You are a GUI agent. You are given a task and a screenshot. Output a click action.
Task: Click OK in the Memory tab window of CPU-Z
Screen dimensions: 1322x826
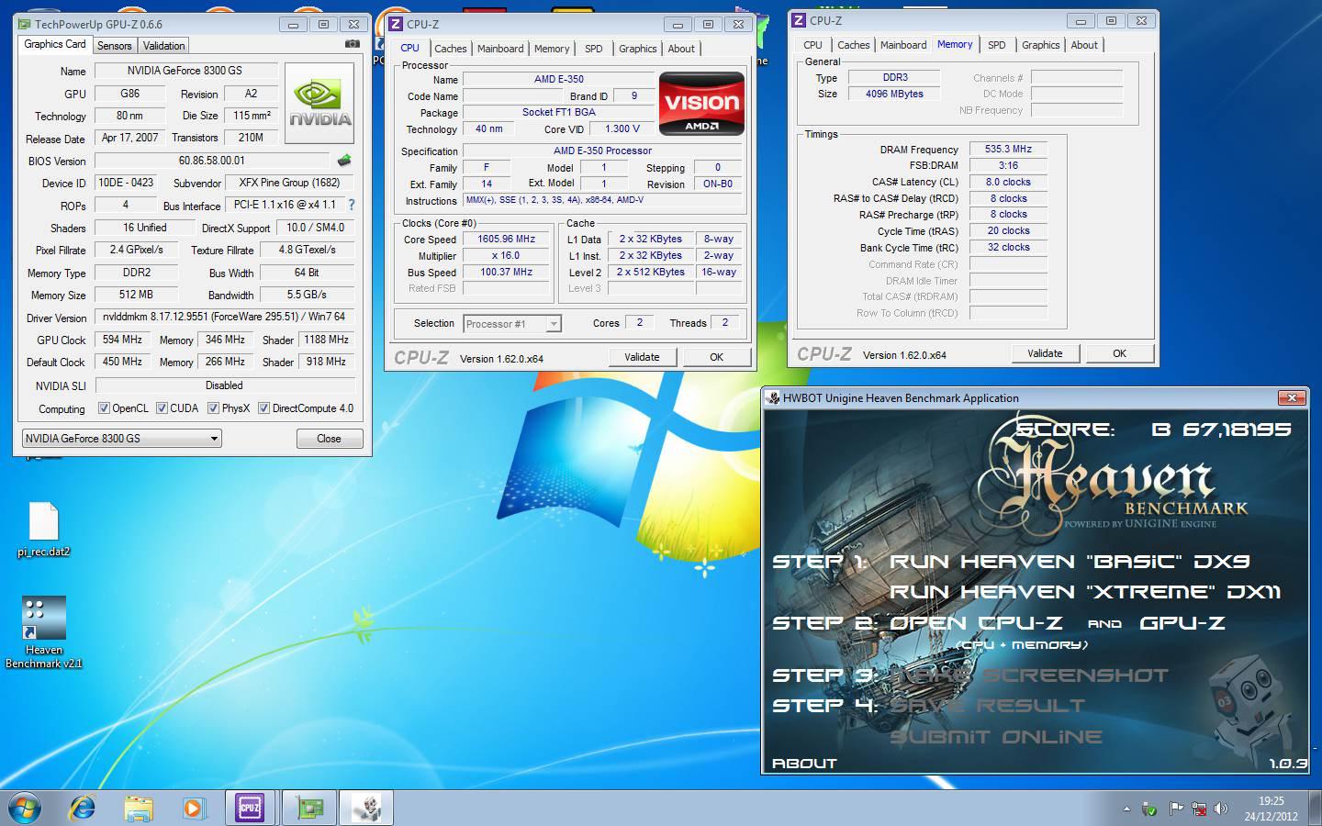1119,353
